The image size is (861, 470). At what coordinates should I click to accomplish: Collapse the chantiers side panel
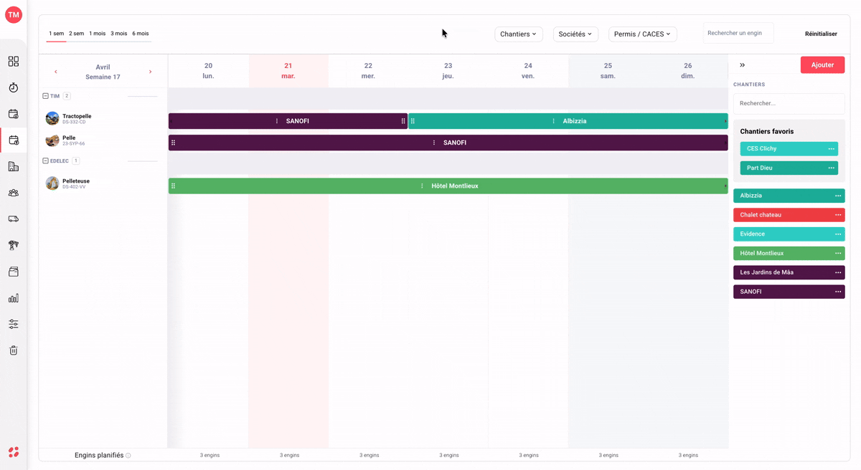[743, 65]
